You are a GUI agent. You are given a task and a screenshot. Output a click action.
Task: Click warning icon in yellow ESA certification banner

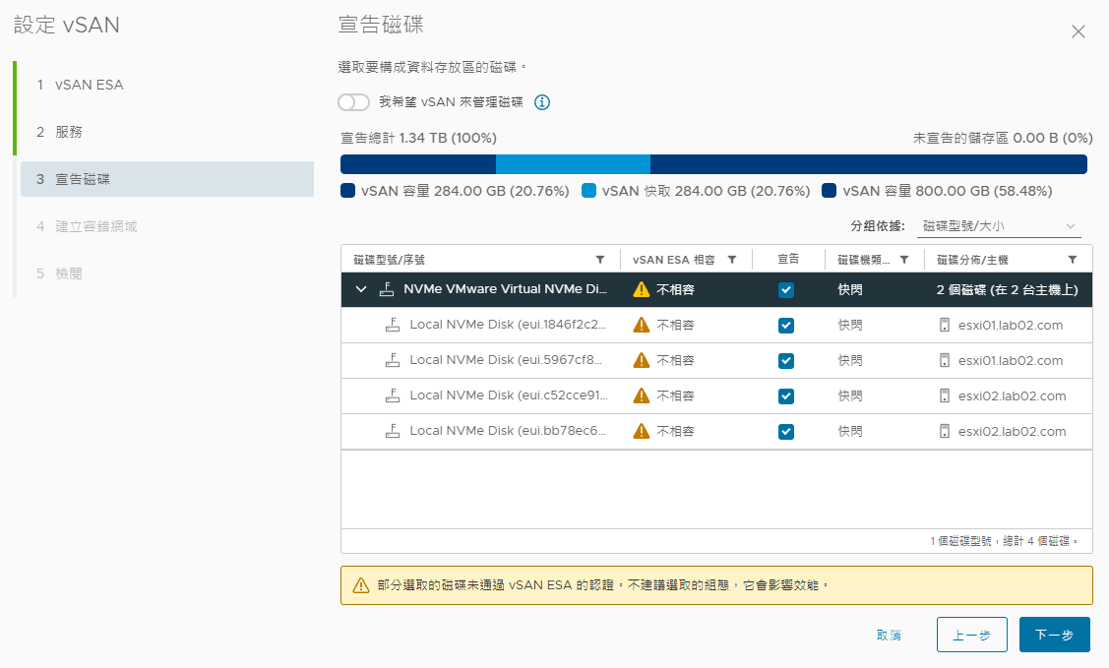[x=361, y=585]
